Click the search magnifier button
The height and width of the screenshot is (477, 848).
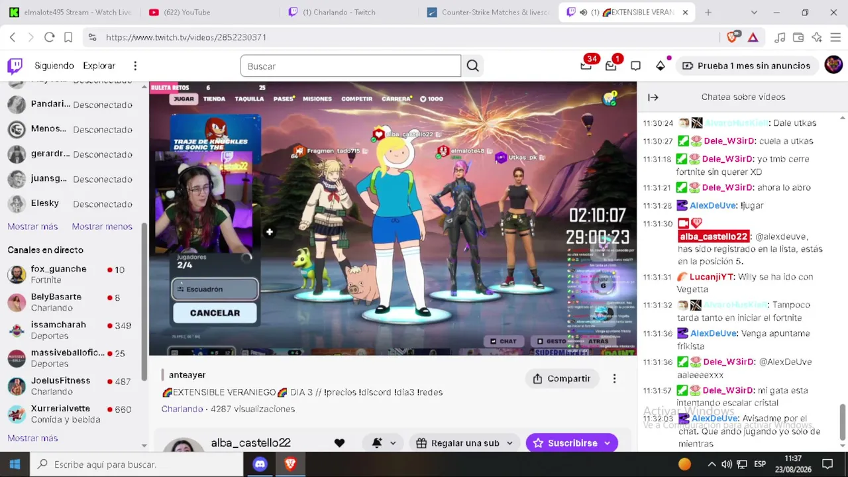click(472, 66)
